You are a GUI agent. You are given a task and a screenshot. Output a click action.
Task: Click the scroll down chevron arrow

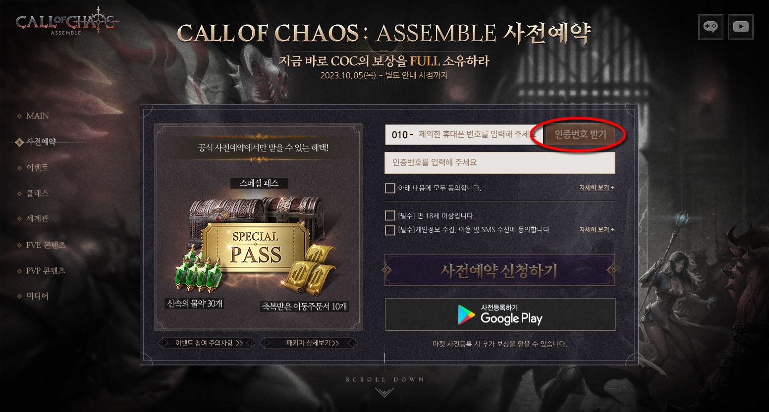point(384,392)
